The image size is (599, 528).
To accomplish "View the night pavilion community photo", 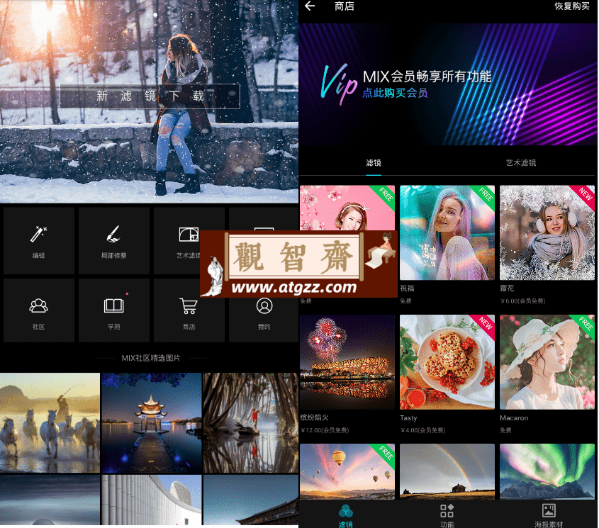I will coord(152,422).
